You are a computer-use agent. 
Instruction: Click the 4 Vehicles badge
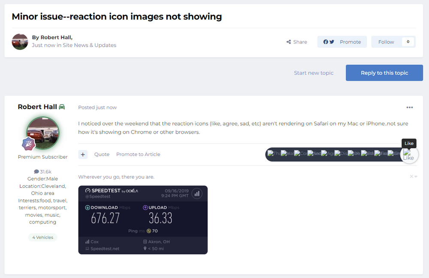(x=42, y=237)
